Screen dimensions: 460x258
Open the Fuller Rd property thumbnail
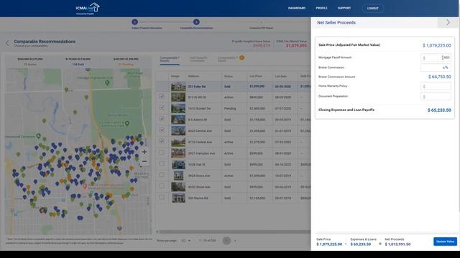coord(178,87)
